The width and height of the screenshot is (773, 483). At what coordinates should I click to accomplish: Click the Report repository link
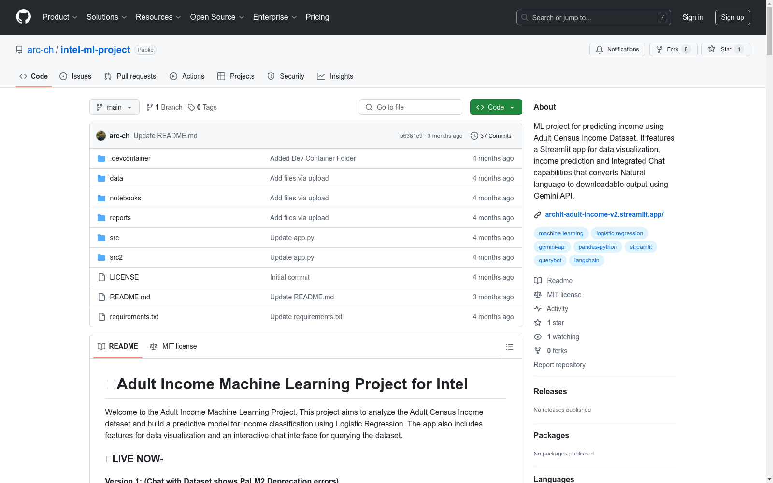tap(559, 365)
